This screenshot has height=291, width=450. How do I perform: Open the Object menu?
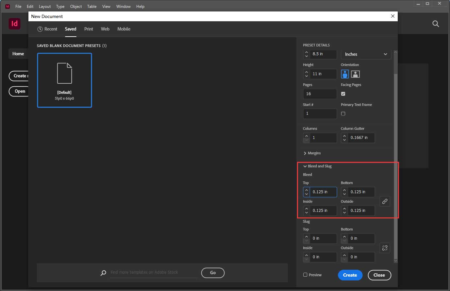point(76,6)
